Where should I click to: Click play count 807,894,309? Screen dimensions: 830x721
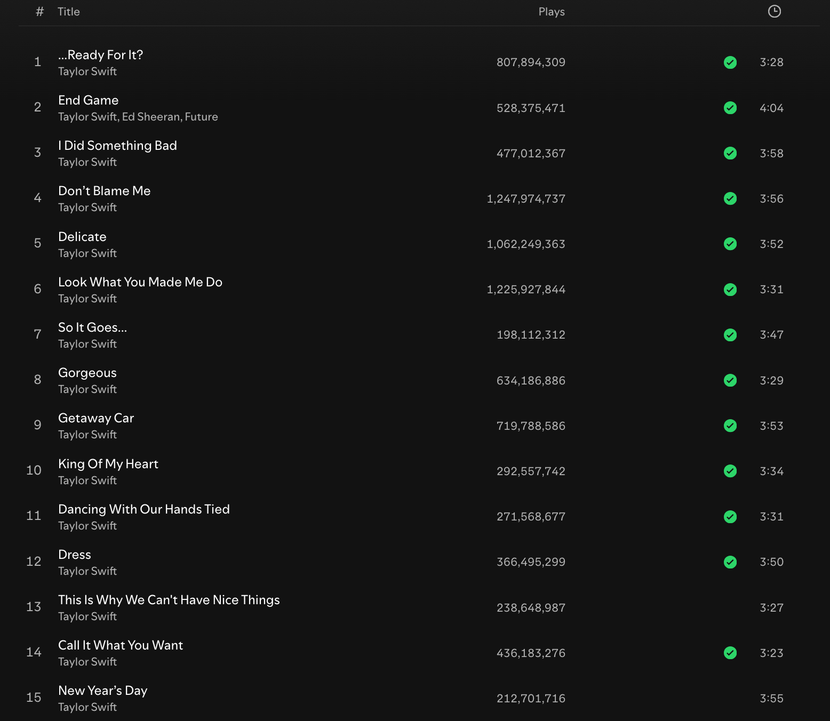click(531, 62)
